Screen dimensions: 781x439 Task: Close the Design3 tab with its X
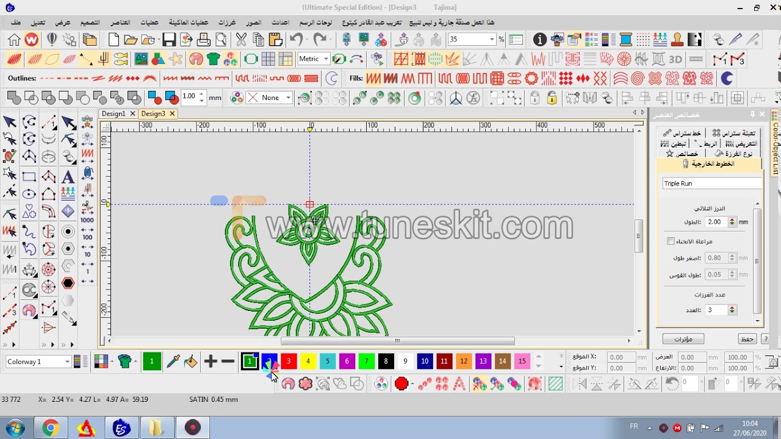tap(172, 114)
